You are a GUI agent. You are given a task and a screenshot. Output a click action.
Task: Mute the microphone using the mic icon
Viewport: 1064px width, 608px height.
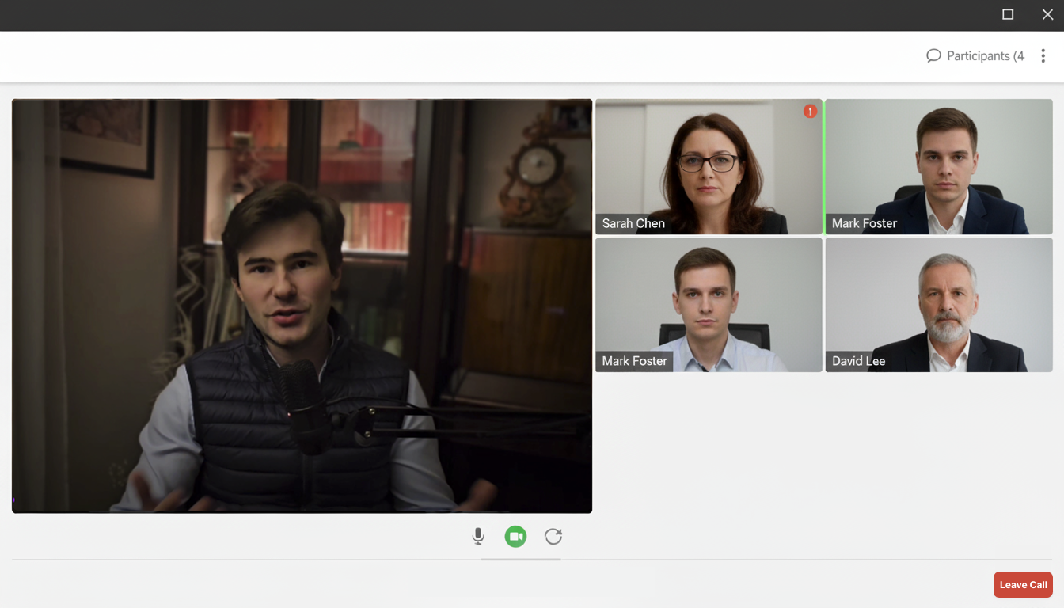(478, 537)
